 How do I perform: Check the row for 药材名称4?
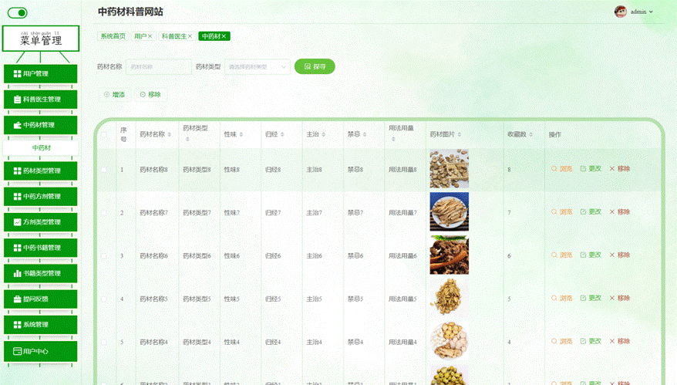pos(103,343)
